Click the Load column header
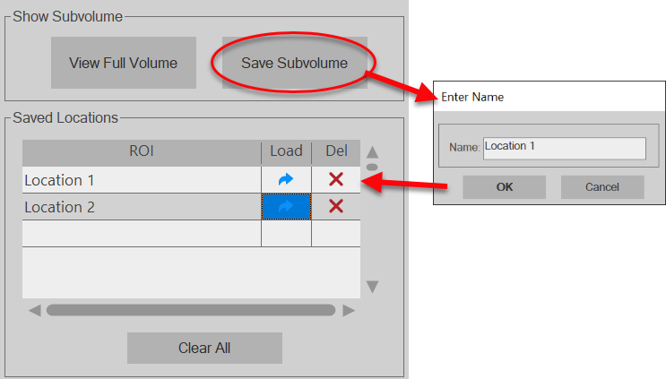 click(x=286, y=151)
